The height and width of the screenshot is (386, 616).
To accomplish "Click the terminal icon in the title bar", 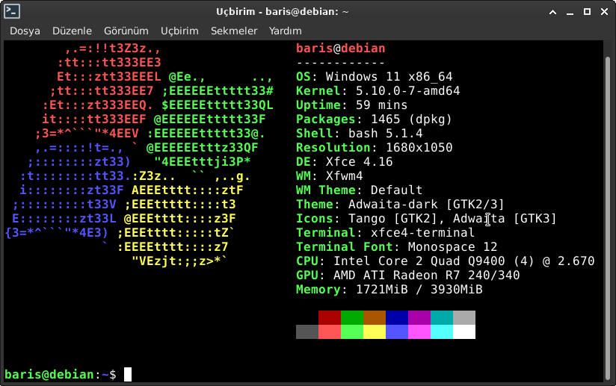I will coord(12,11).
